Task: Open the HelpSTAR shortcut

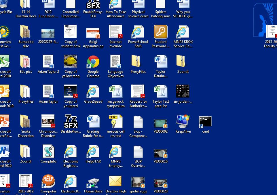Action: 93,151
